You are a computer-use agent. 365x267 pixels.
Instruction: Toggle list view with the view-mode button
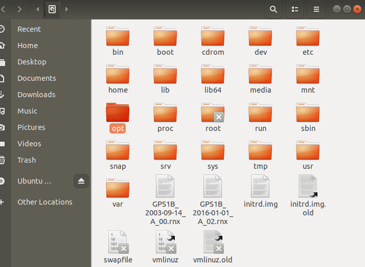(295, 9)
